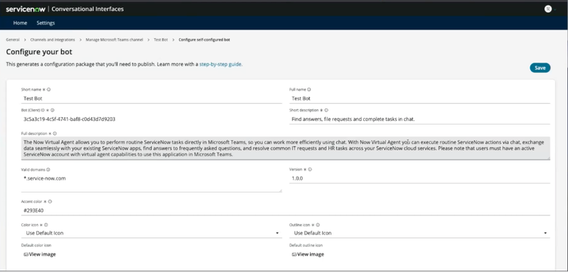Show info tooltip for Valid domains
This screenshot has width=568, height=272.
(x=48, y=170)
